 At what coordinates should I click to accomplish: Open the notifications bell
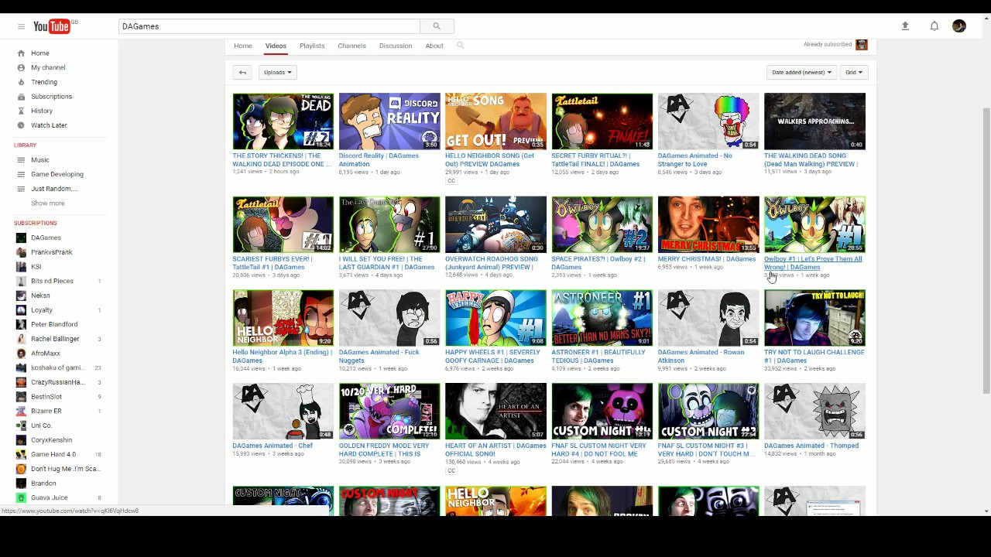click(934, 26)
